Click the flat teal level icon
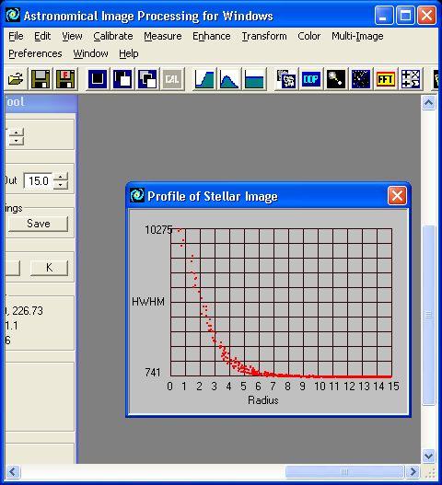The height and width of the screenshot is (485, 442). click(254, 79)
